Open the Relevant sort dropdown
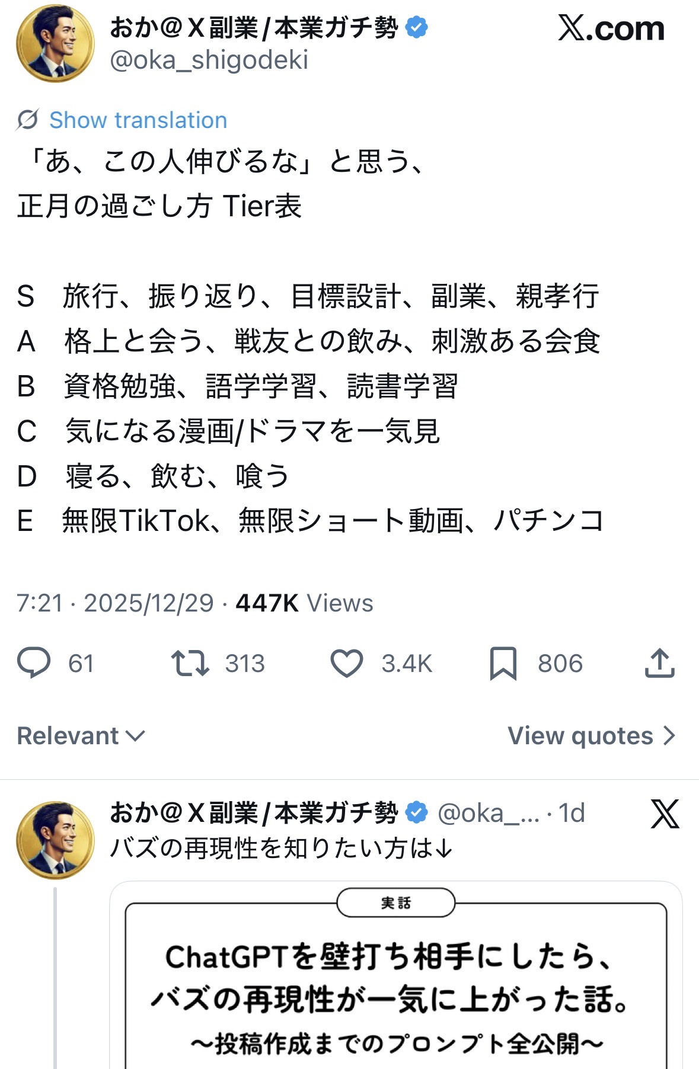Image resolution: width=699 pixels, height=1069 pixels. pyautogui.click(x=81, y=736)
